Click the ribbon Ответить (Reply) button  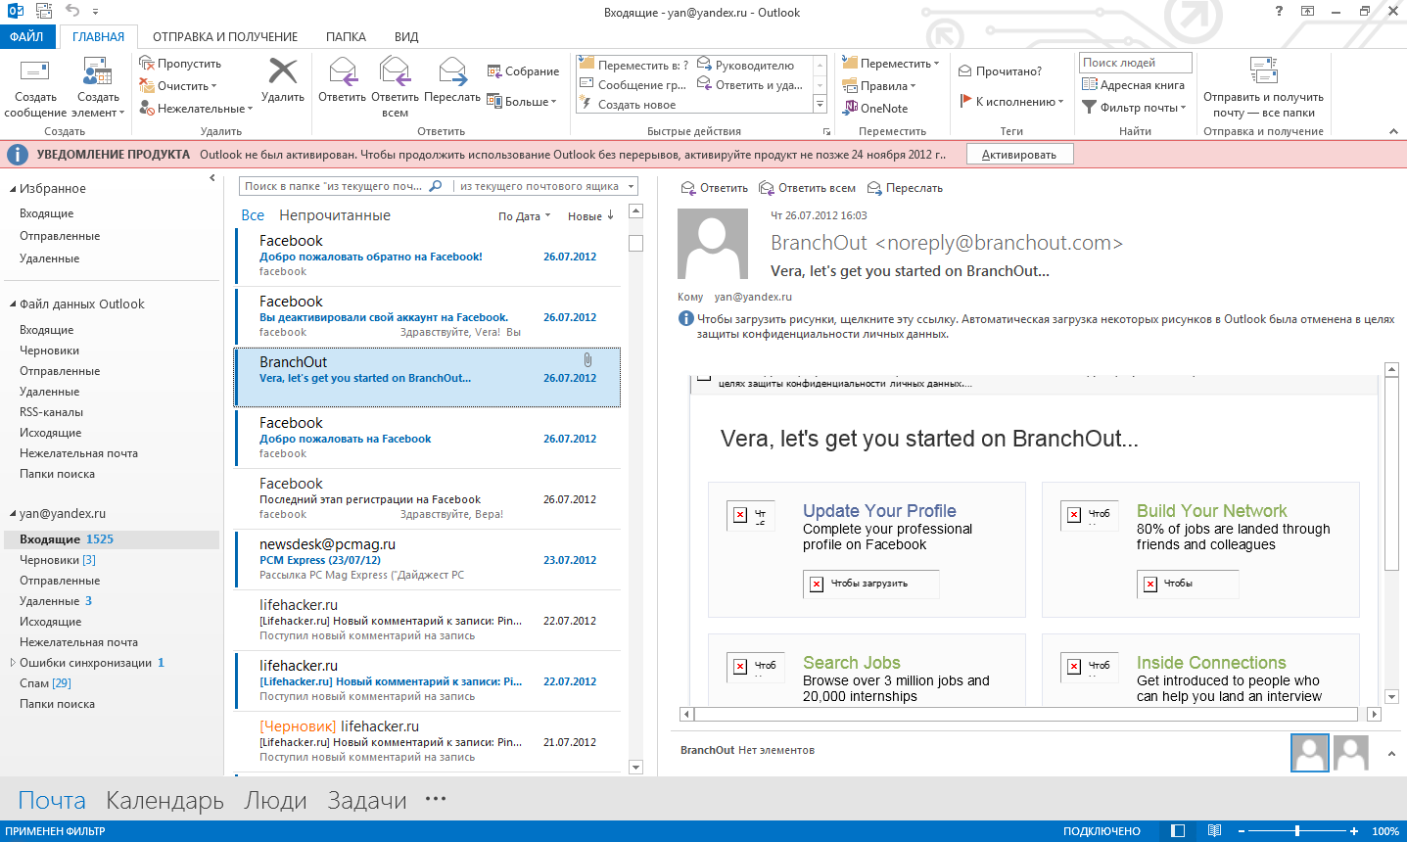(x=342, y=80)
